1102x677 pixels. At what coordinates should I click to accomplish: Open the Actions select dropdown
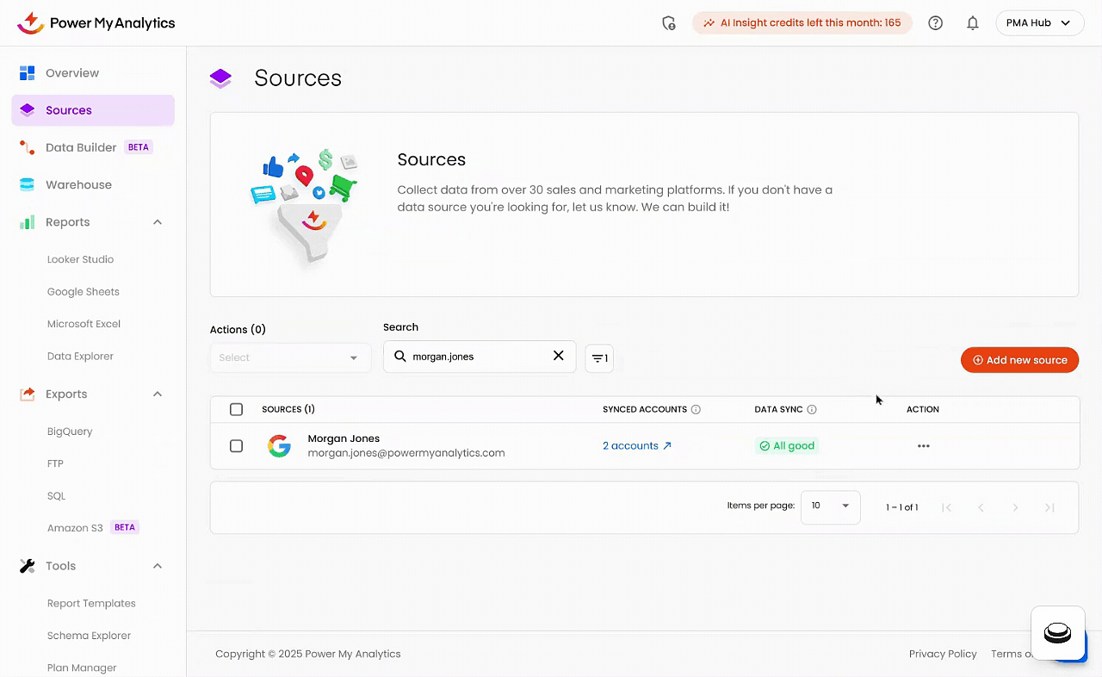point(290,357)
